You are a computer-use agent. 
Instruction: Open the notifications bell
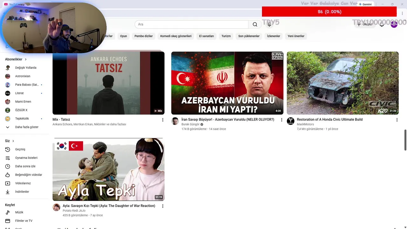(x=382, y=24)
